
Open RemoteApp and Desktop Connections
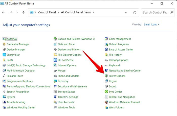[x=28, y=86]
